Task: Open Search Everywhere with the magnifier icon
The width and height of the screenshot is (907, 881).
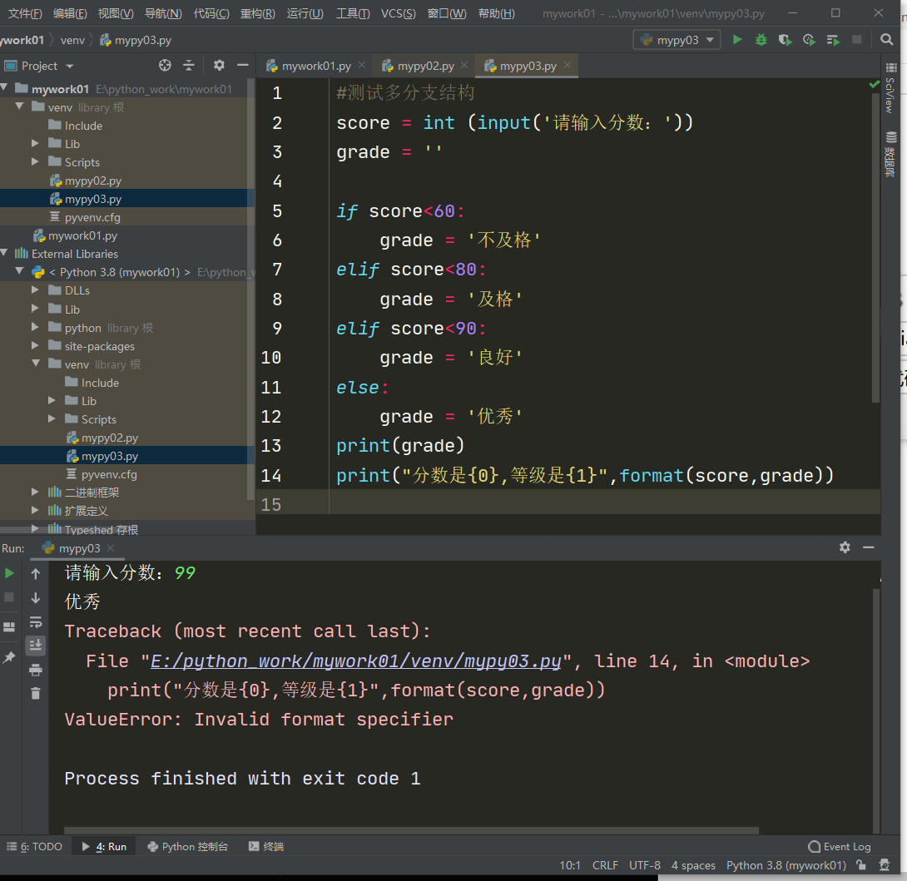Action: [x=886, y=40]
